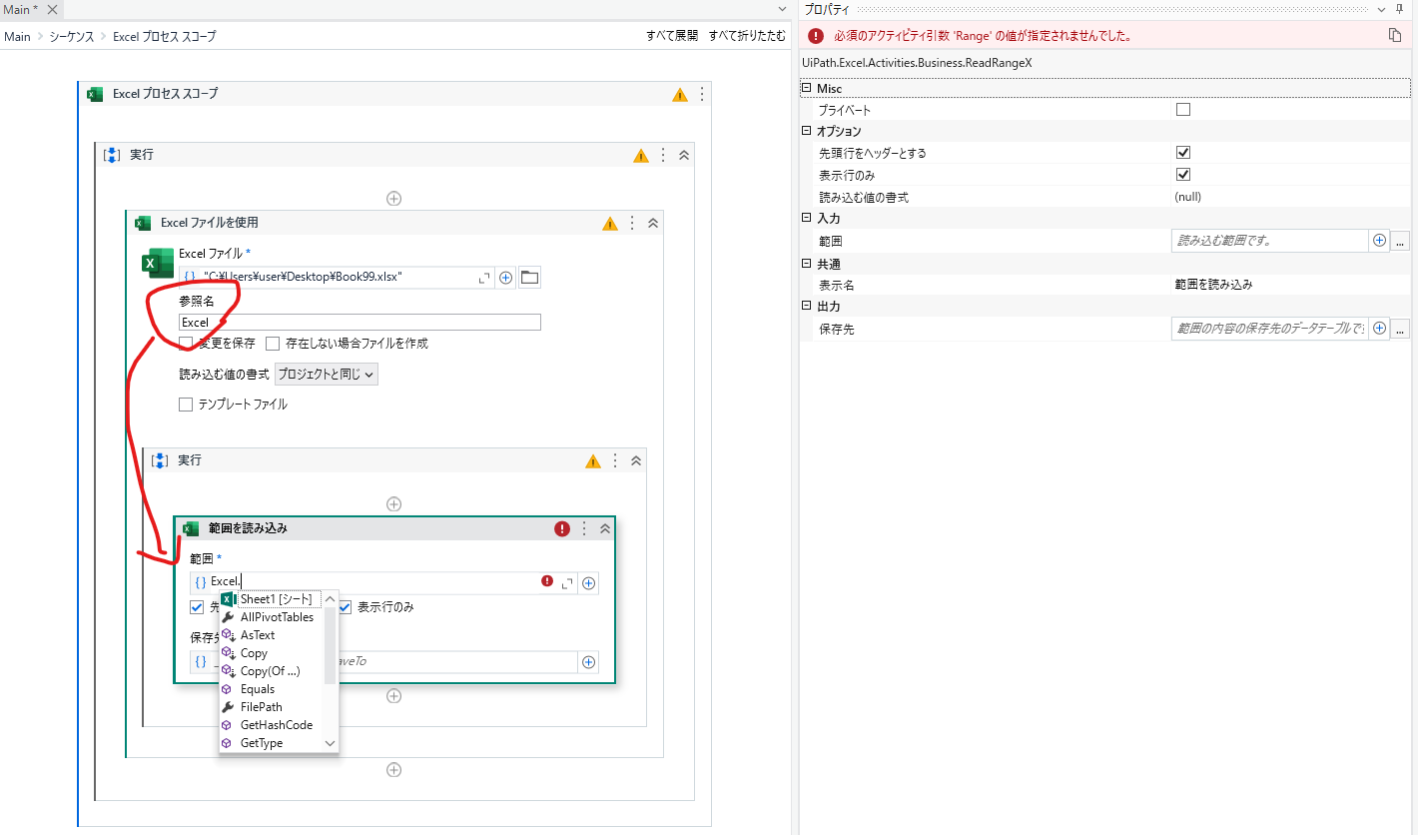Click plus button beside the 範囲 field in designer
This screenshot has height=835, width=1418.
[589, 583]
